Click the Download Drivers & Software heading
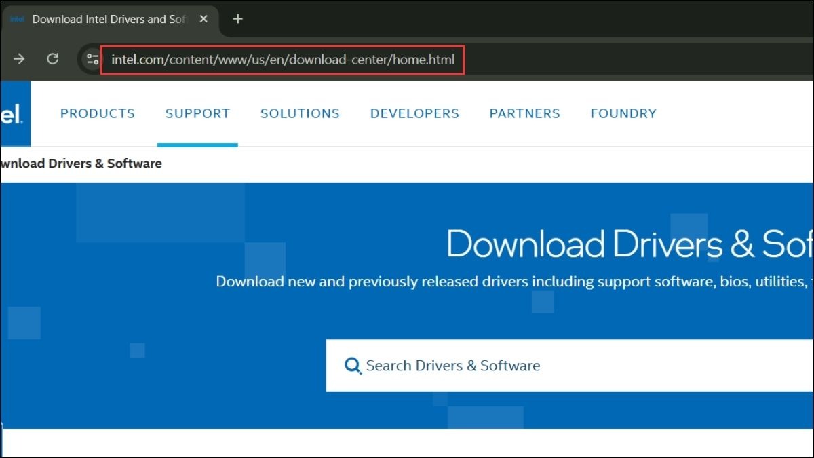Image resolution: width=814 pixels, height=458 pixels. point(629,244)
